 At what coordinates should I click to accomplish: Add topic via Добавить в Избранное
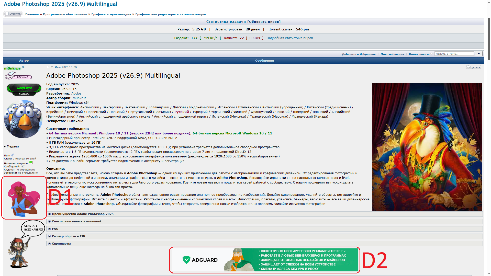(359, 54)
